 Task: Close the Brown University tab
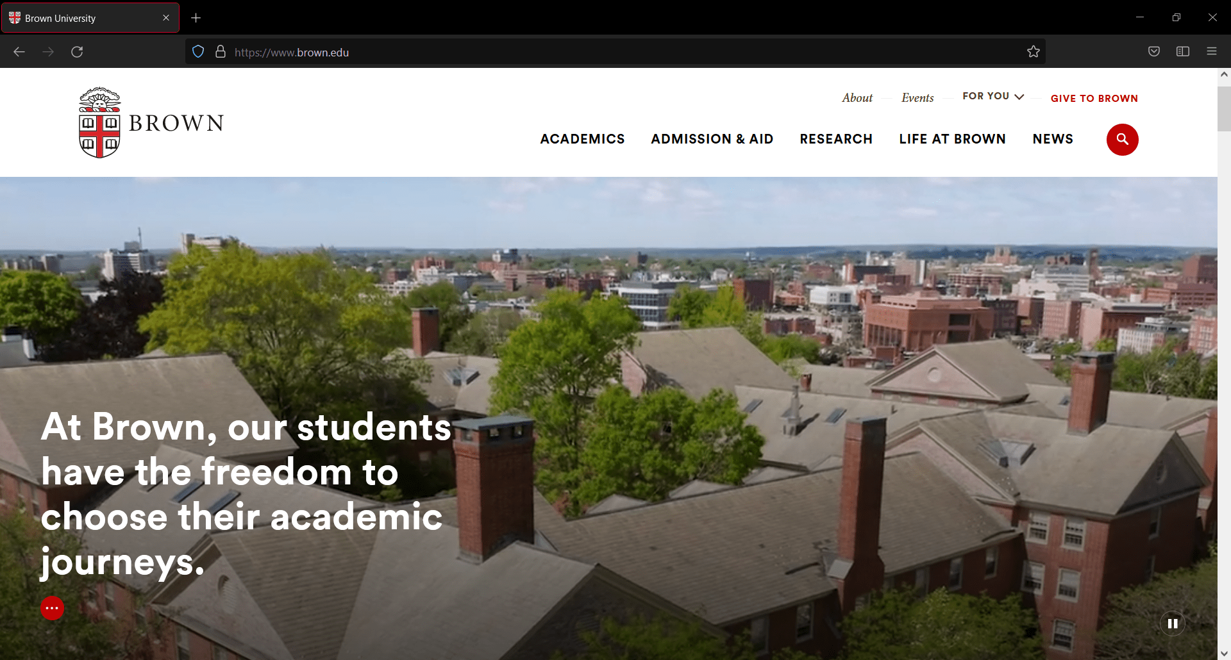(166, 18)
